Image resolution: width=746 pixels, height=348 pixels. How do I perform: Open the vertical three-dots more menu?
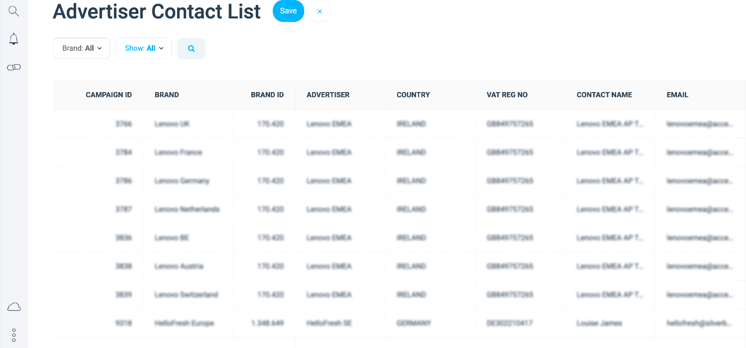(14, 335)
